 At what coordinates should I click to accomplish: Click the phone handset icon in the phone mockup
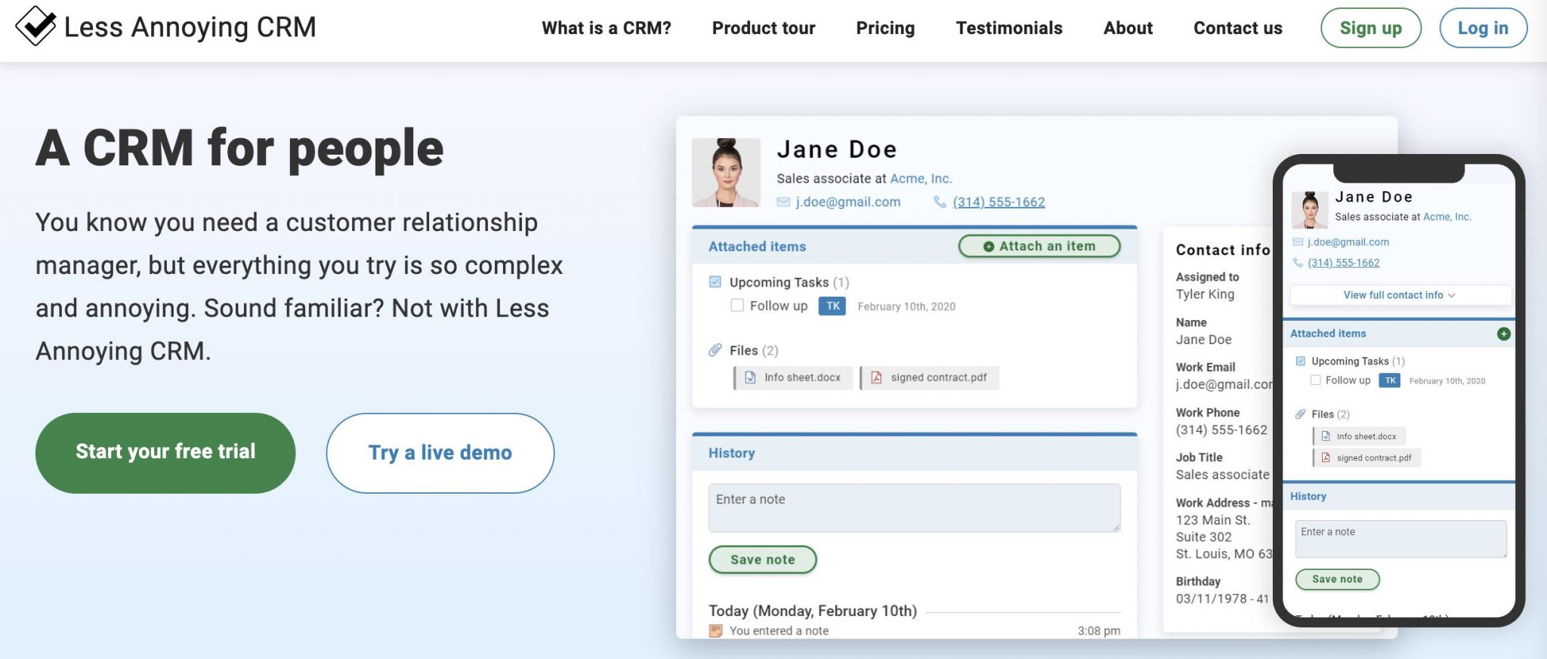tap(1298, 263)
